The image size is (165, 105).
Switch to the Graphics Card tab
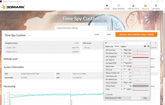point(109,46)
